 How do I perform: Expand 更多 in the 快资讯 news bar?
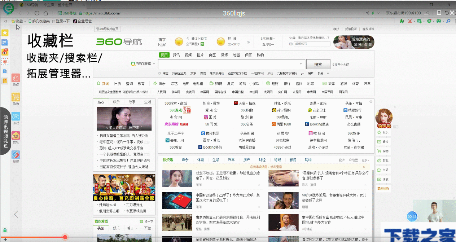(x=365, y=159)
